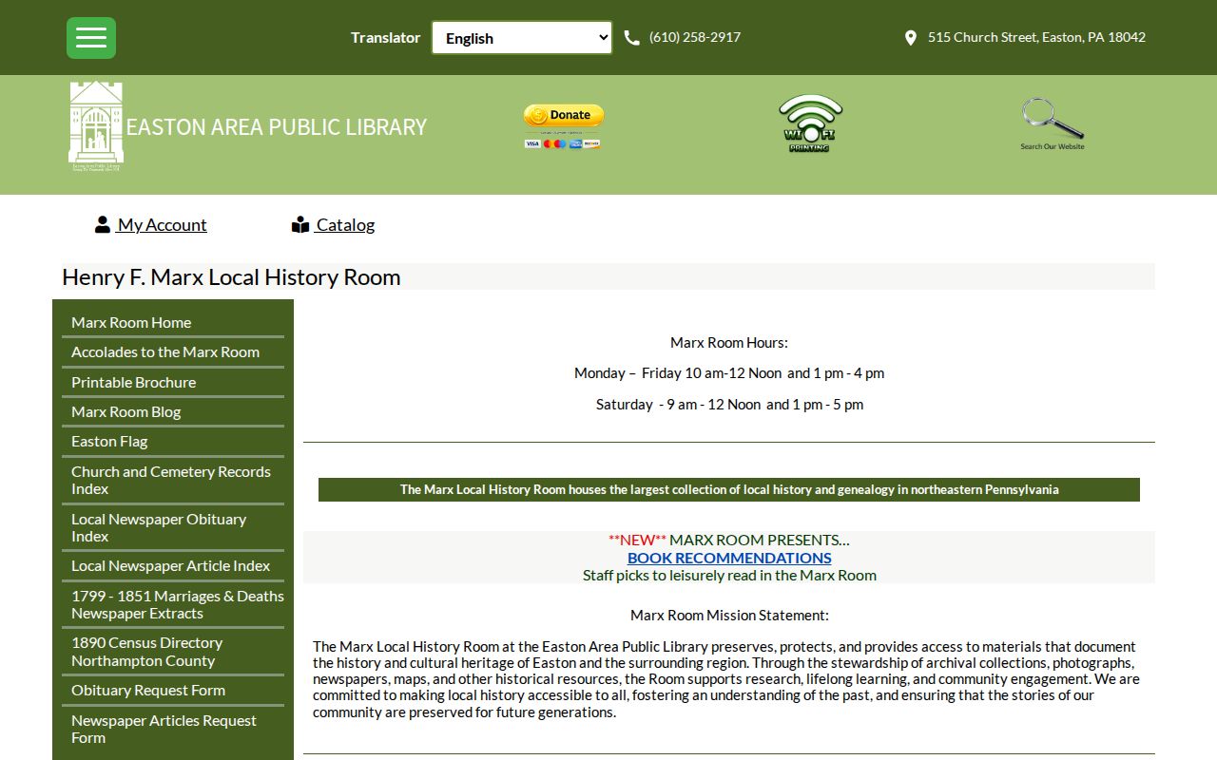Click the book reader icon by Catalog
Image resolution: width=1217 pixels, height=760 pixels.
pos(300,225)
